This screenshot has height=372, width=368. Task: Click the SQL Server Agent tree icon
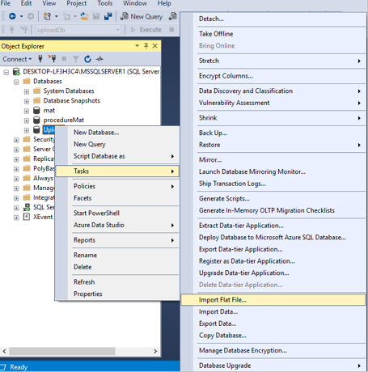(x=27, y=207)
